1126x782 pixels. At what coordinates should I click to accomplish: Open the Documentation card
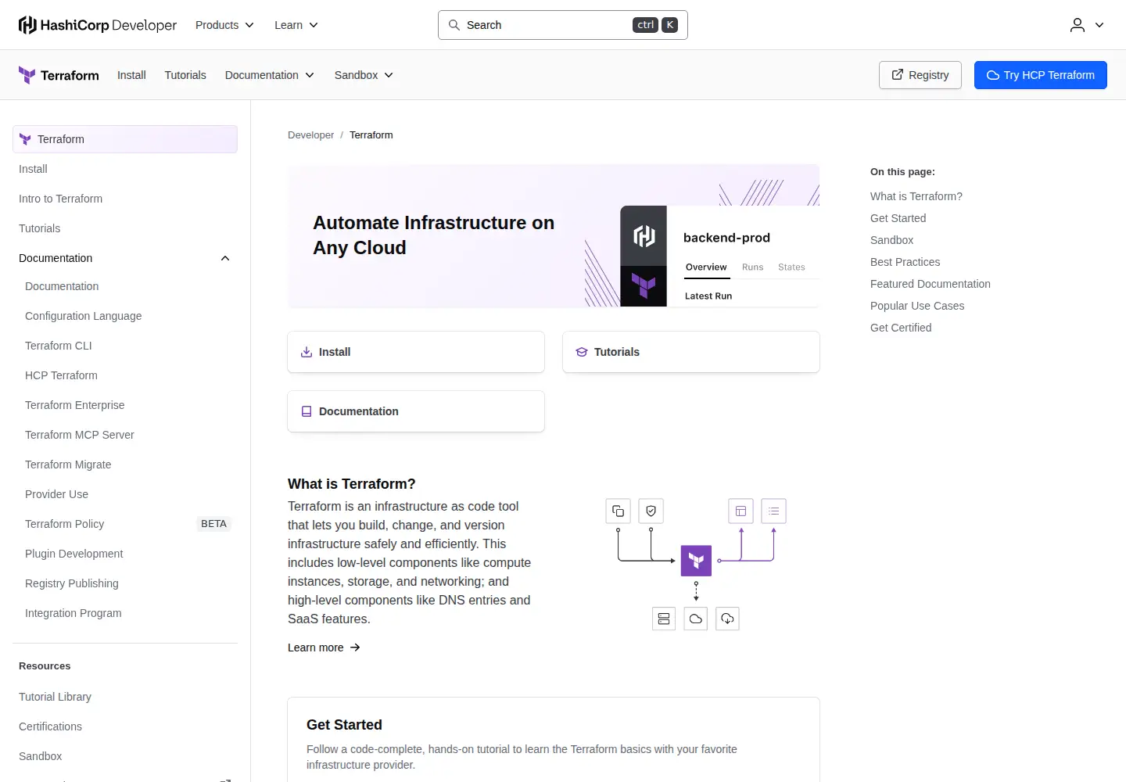(416, 411)
